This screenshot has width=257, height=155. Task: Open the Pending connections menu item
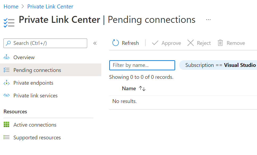coord(37,70)
